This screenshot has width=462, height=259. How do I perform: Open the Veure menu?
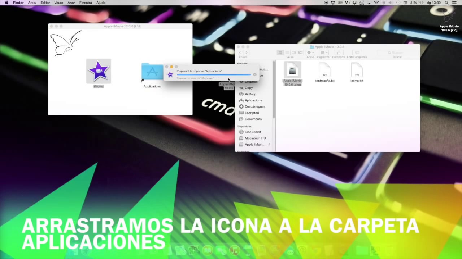(x=58, y=3)
